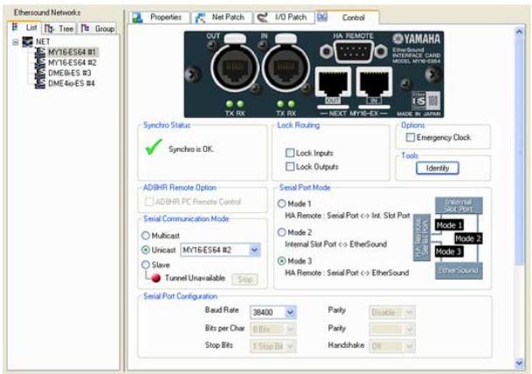Click the Stop tunnel button
The width and height of the screenshot is (532, 374).
tap(245, 280)
